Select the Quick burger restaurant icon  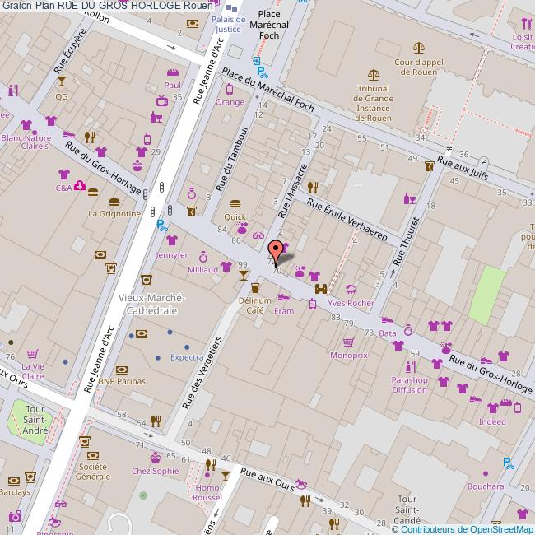click(235, 204)
